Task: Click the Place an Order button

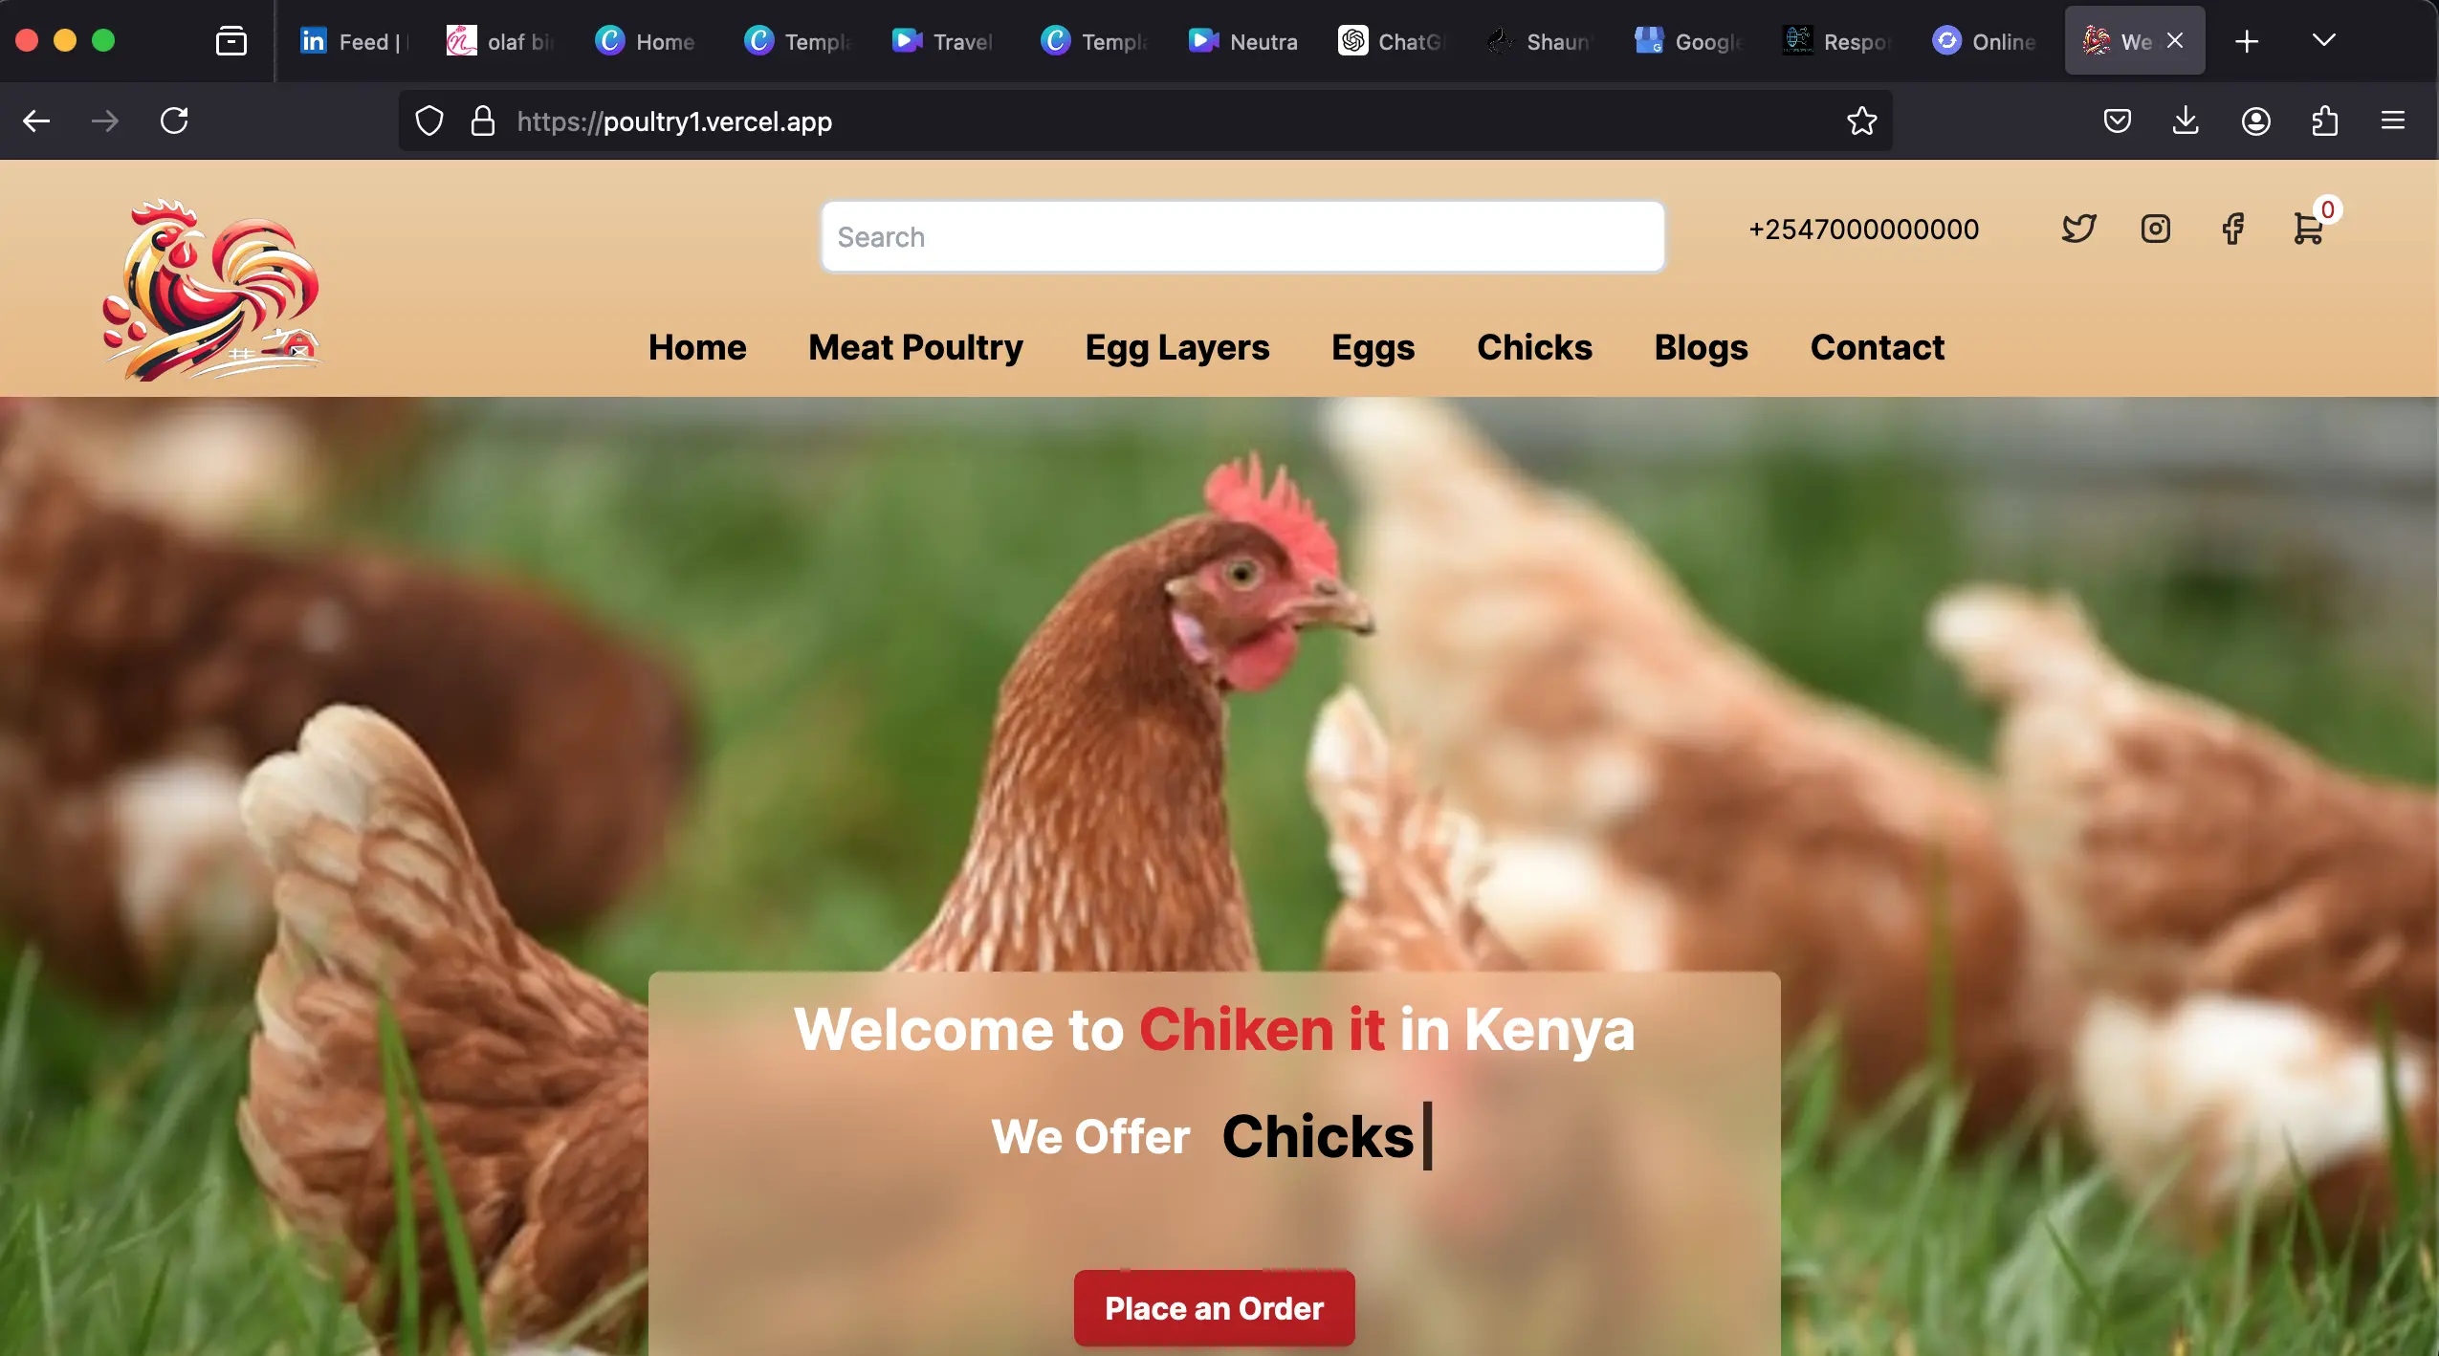Action: click(x=1214, y=1307)
